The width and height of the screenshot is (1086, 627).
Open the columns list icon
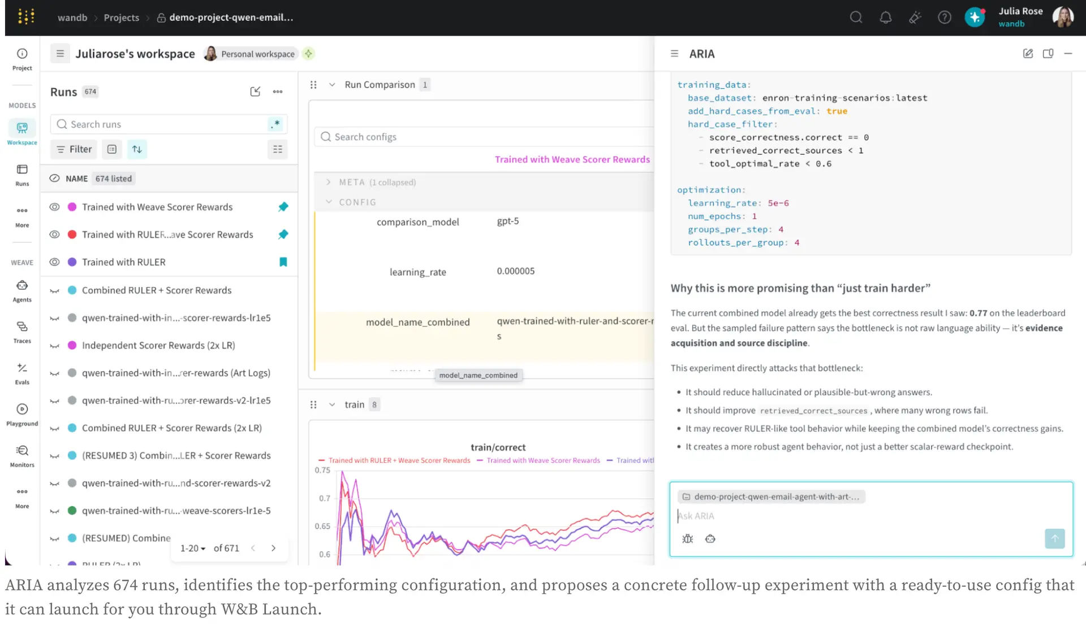(x=278, y=149)
